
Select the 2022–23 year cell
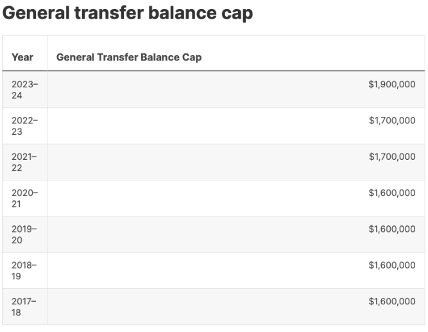click(x=24, y=126)
